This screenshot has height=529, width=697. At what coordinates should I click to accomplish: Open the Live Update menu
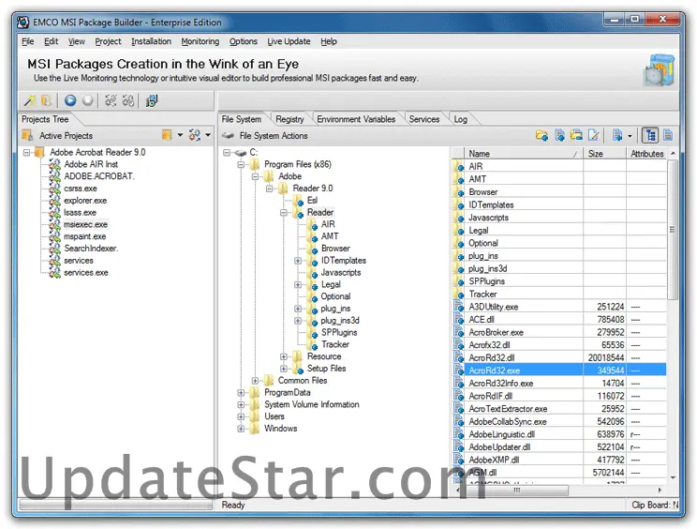click(289, 41)
